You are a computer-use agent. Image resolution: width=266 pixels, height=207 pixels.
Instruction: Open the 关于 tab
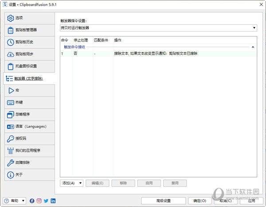[30, 175]
